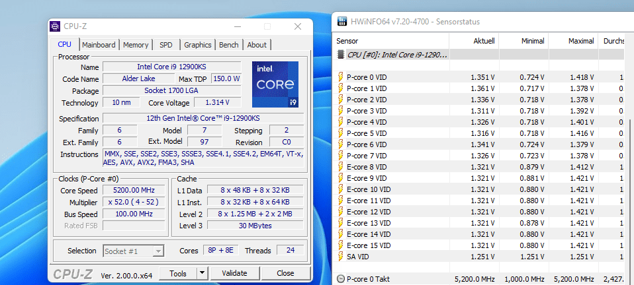Click the lightning icon for SA VID

click(340, 257)
